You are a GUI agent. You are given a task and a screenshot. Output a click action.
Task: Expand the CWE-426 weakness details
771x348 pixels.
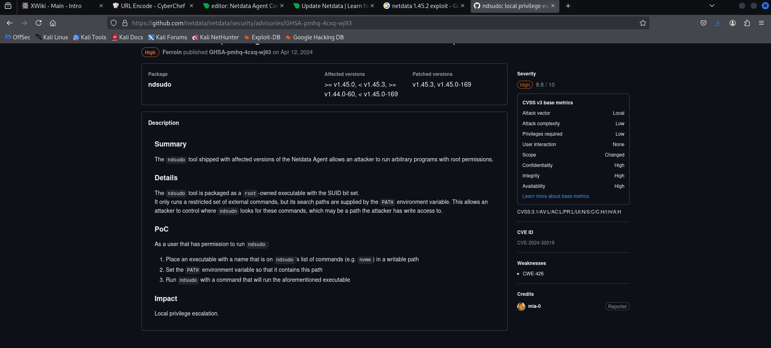tap(530, 274)
